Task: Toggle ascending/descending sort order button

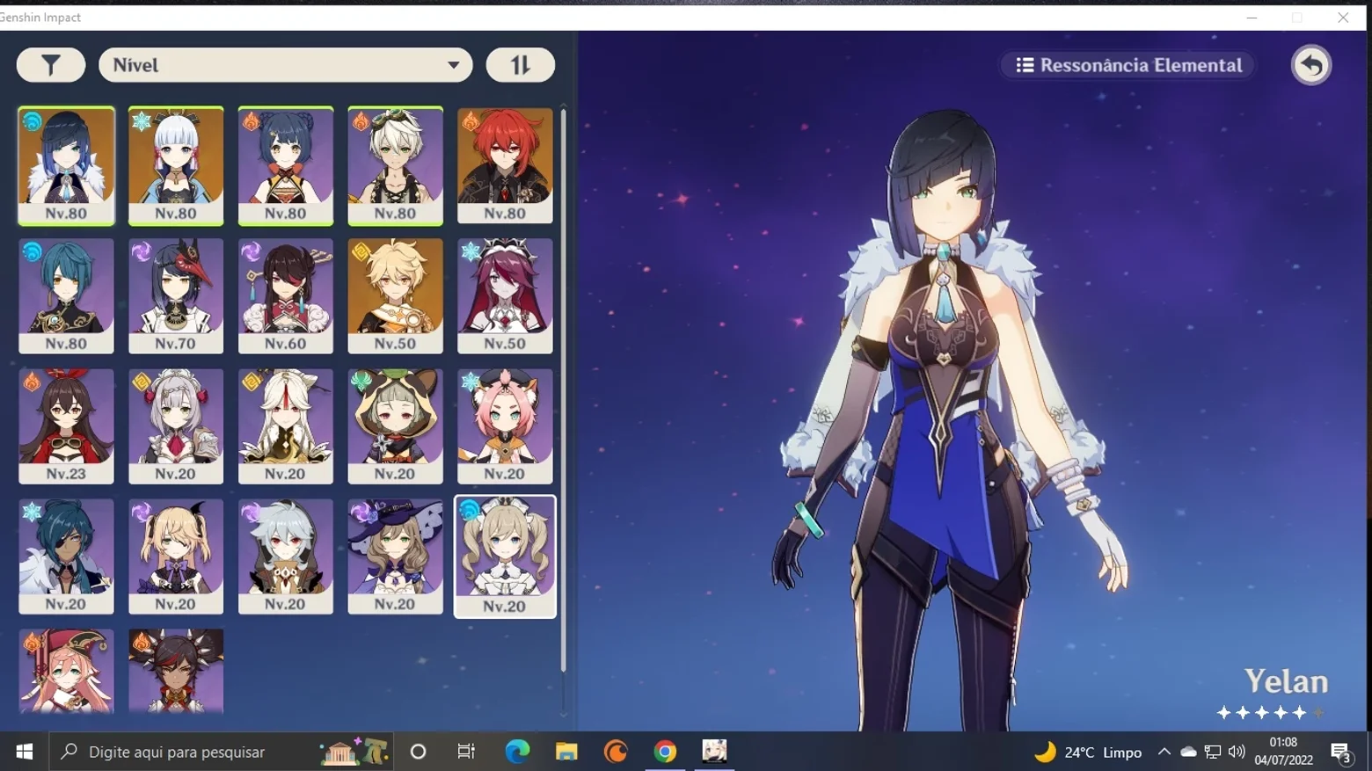Action: click(x=521, y=65)
